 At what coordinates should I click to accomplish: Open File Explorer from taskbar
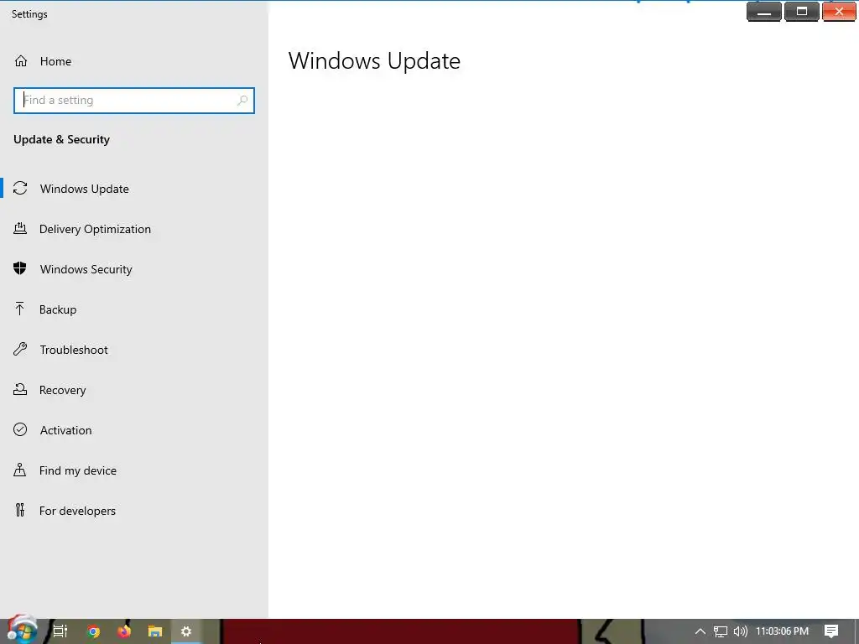pyautogui.click(x=155, y=631)
